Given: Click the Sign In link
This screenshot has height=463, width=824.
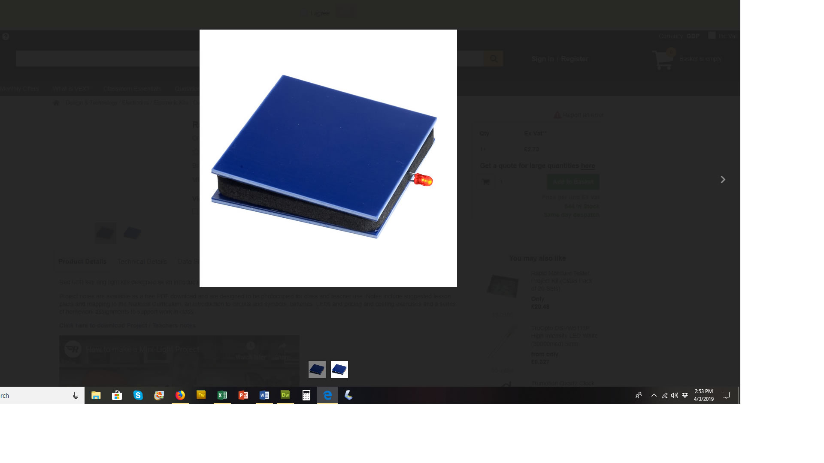Looking at the screenshot, I should 542,59.
